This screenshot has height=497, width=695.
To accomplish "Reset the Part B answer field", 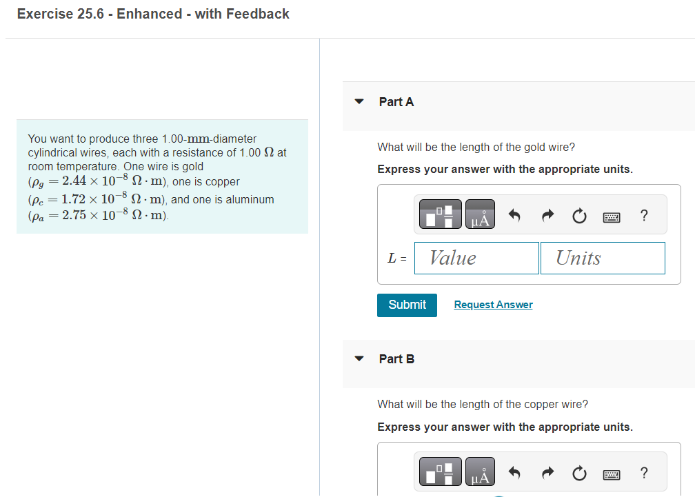I will tap(579, 473).
